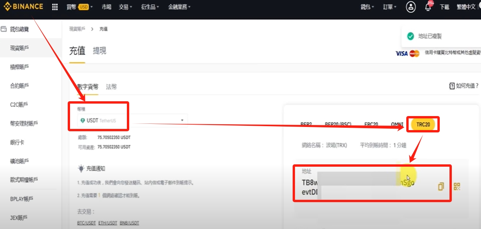Viewport: 481px width, 229px height.
Task: Select the 數字貨幣 tab
Action: click(x=88, y=87)
